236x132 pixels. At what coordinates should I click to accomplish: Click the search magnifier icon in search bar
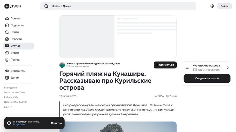(x=46, y=6)
